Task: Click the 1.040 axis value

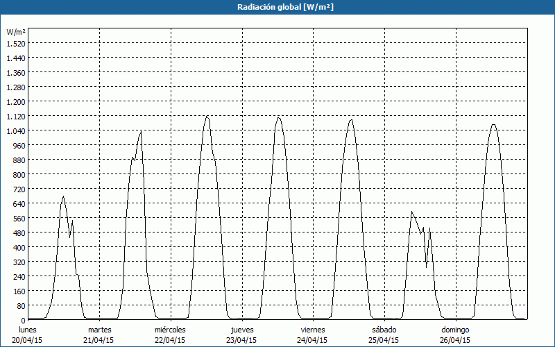Action: 16,130
